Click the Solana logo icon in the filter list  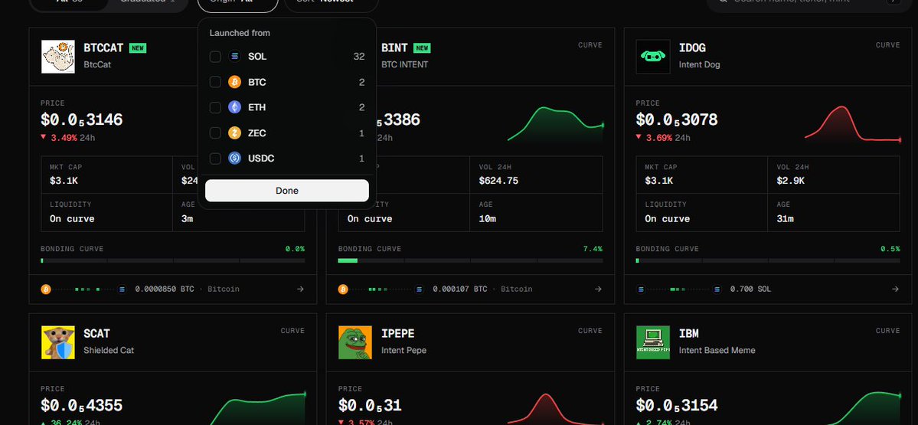pyautogui.click(x=235, y=57)
